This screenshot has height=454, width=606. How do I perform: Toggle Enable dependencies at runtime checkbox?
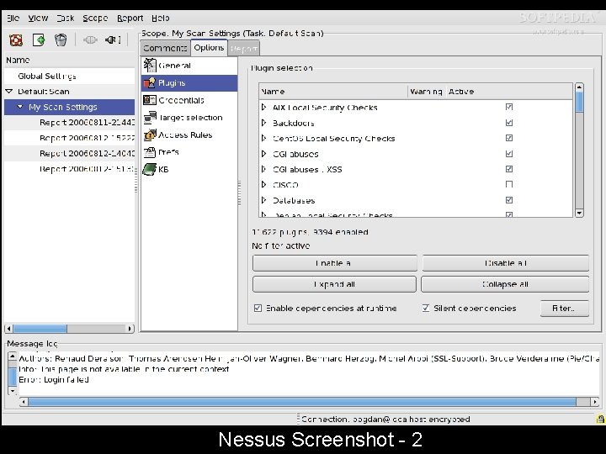pos(258,308)
